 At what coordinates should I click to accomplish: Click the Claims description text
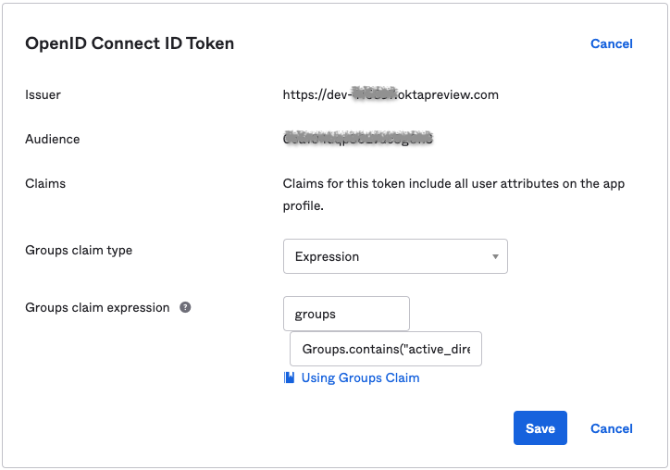coord(453,184)
